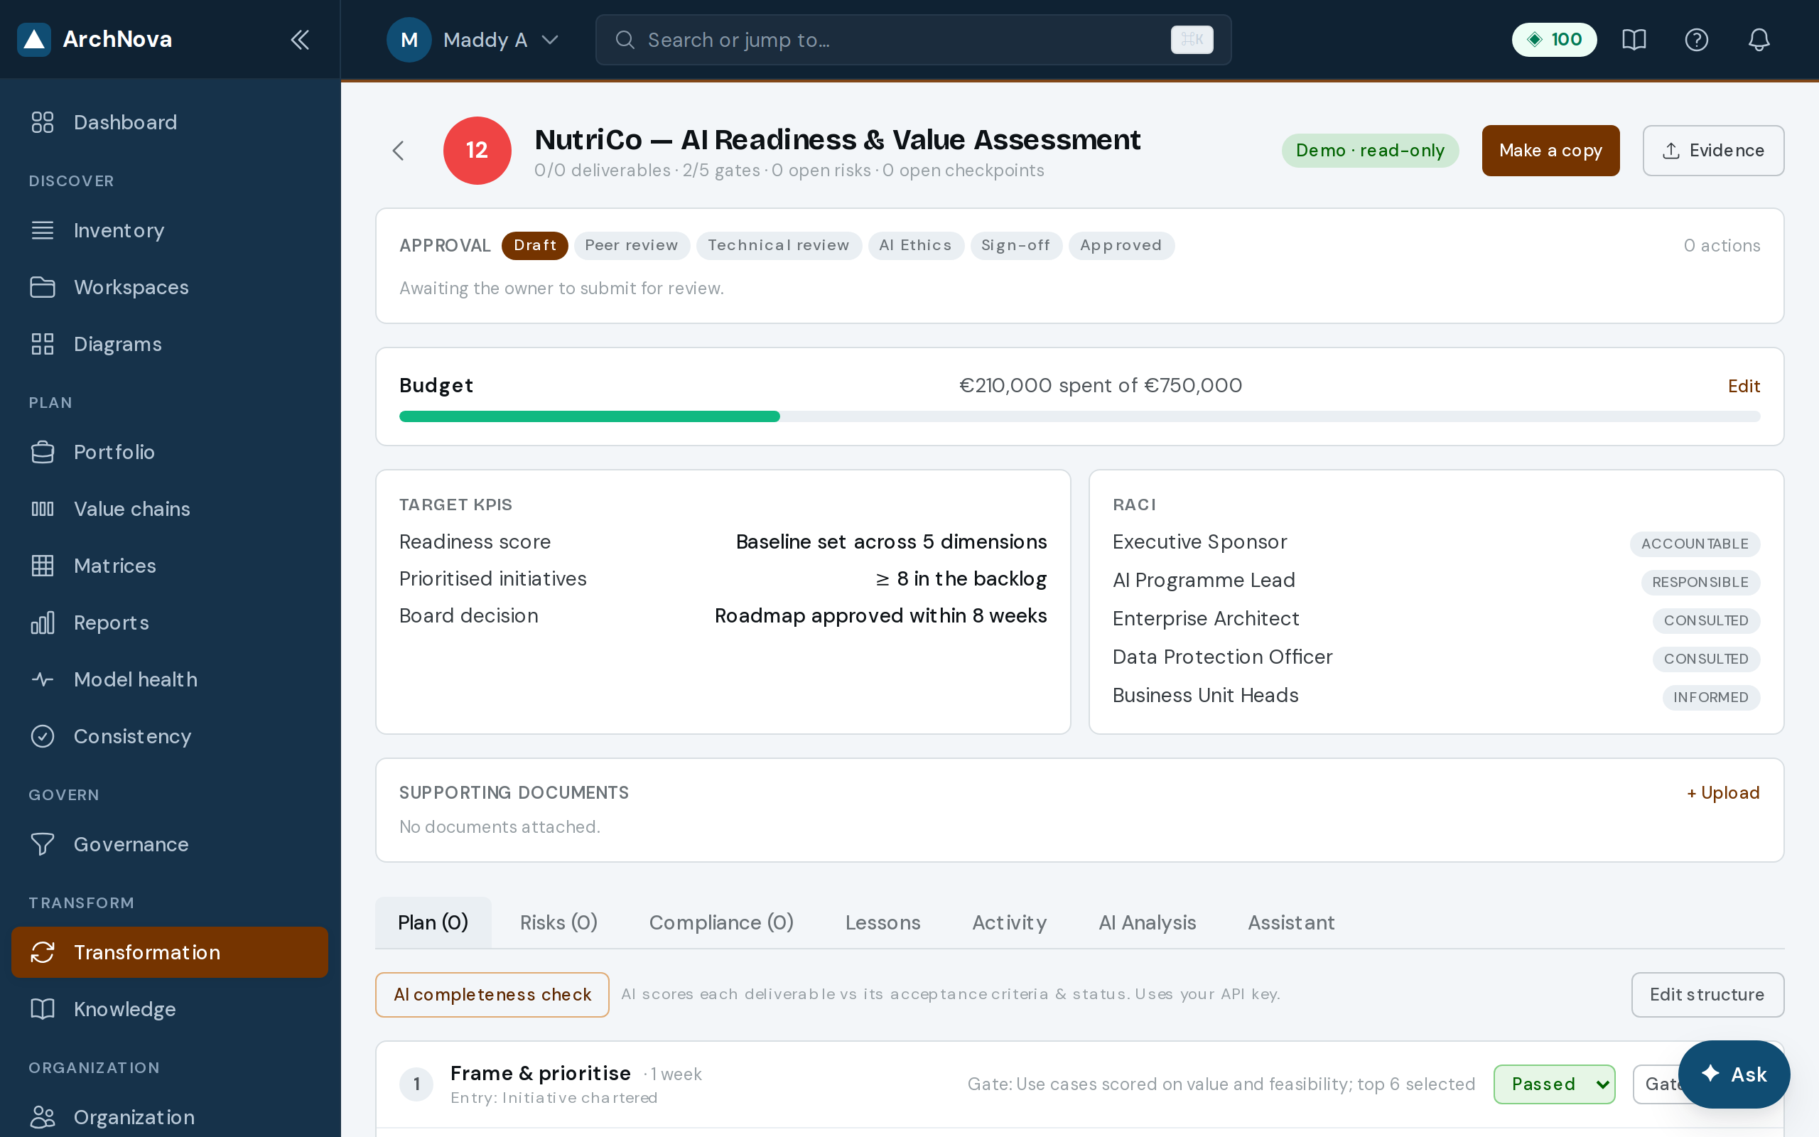The width and height of the screenshot is (1819, 1137).
Task: Click the Readiness score KPI row
Action: pos(723,542)
